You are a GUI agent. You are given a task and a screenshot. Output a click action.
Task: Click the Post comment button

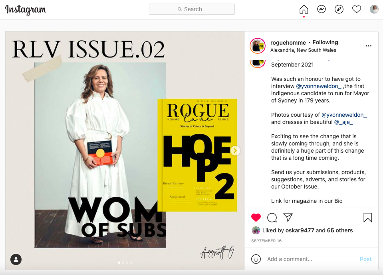(x=365, y=259)
